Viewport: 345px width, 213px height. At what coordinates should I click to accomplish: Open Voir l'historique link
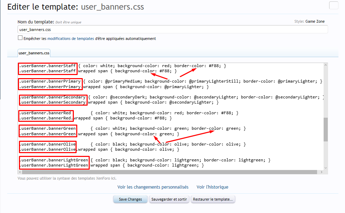pyautogui.click(x=212, y=187)
